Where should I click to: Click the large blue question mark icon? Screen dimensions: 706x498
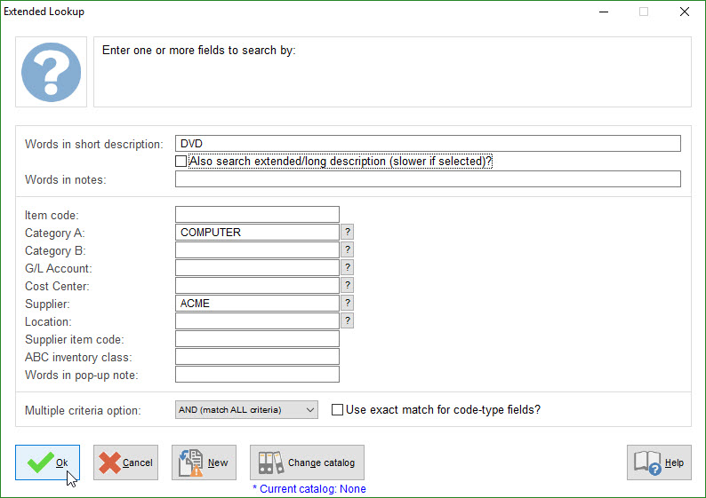point(52,71)
